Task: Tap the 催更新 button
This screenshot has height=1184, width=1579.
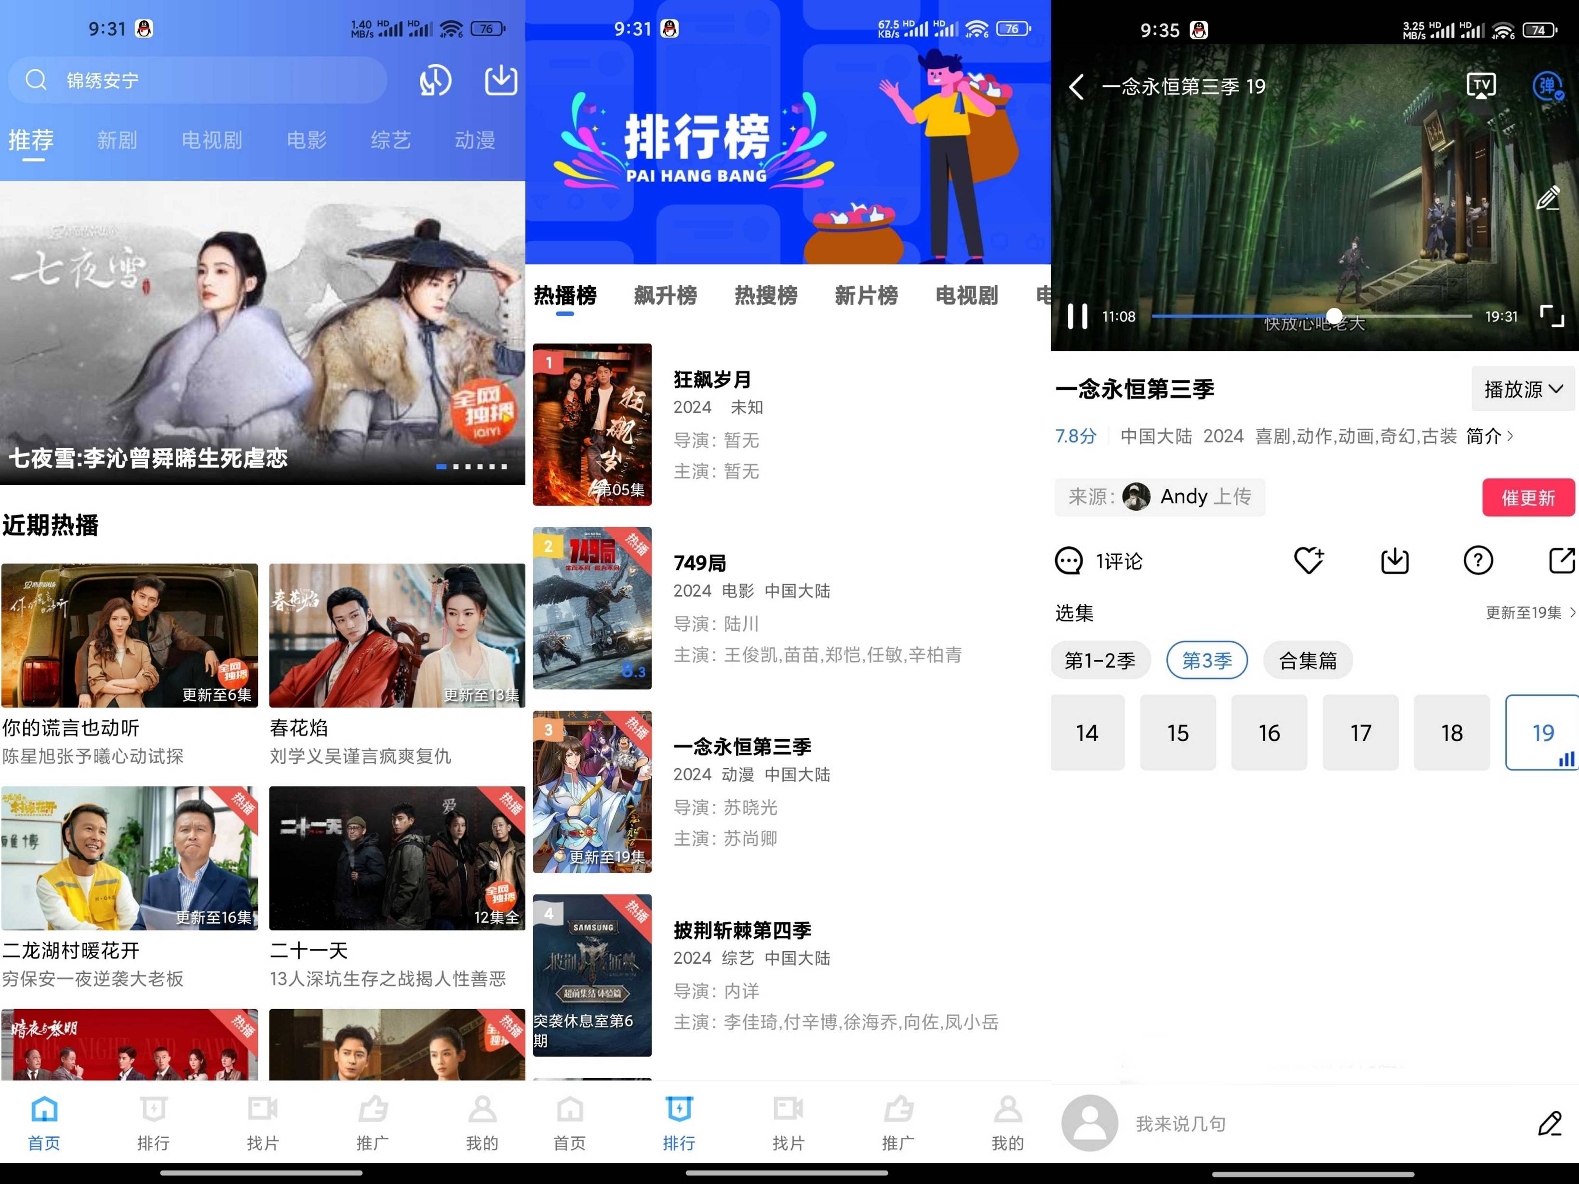Action: point(1528,497)
